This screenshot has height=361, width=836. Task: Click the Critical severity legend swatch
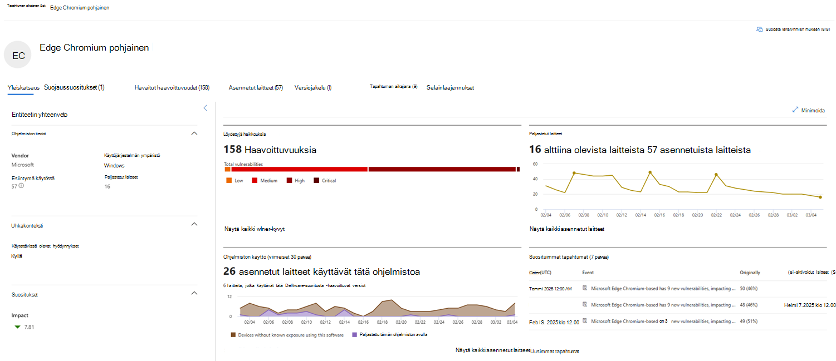316,180
